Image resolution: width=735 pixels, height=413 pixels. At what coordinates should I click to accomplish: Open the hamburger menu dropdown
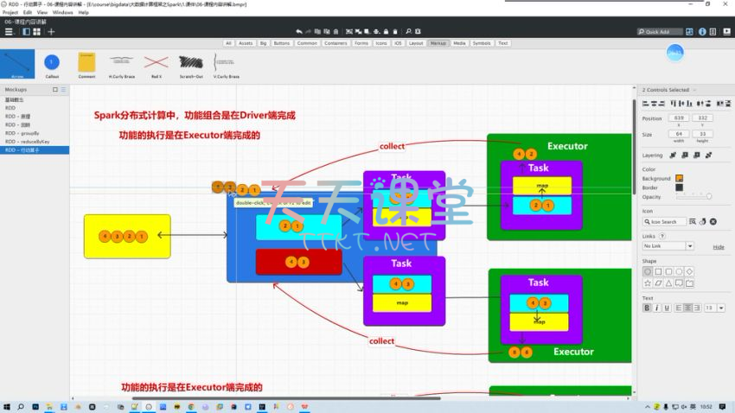(10, 32)
